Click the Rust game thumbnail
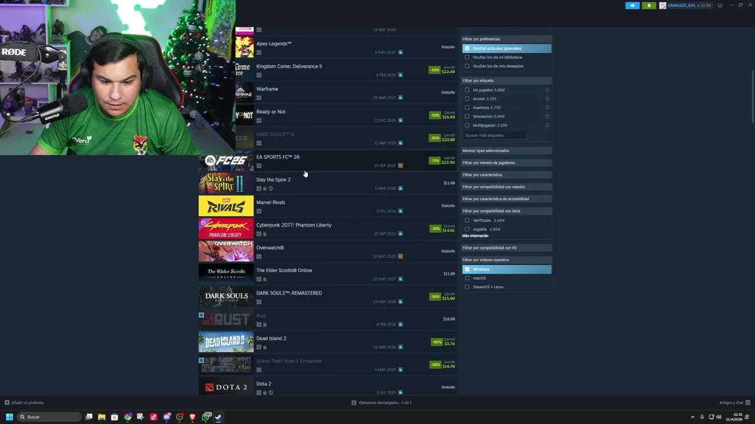Screen dimensions: 755x424 (x=226, y=319)
